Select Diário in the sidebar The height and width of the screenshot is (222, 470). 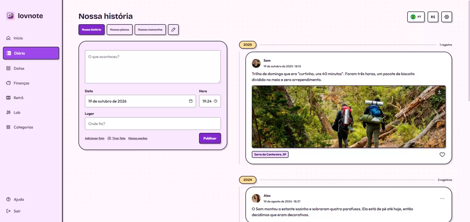click(x=31, y=53)
